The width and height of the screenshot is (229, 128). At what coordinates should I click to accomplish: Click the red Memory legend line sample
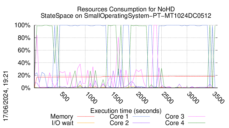click(x=86, y=116)
